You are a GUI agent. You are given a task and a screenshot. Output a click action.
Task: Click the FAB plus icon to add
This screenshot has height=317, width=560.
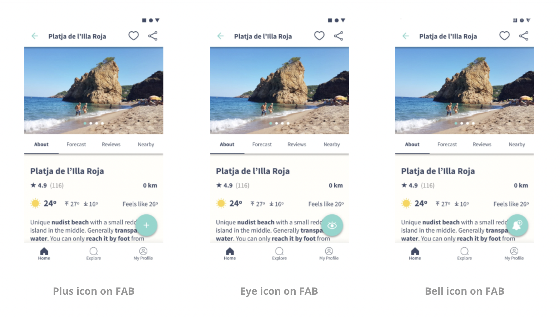148,225
